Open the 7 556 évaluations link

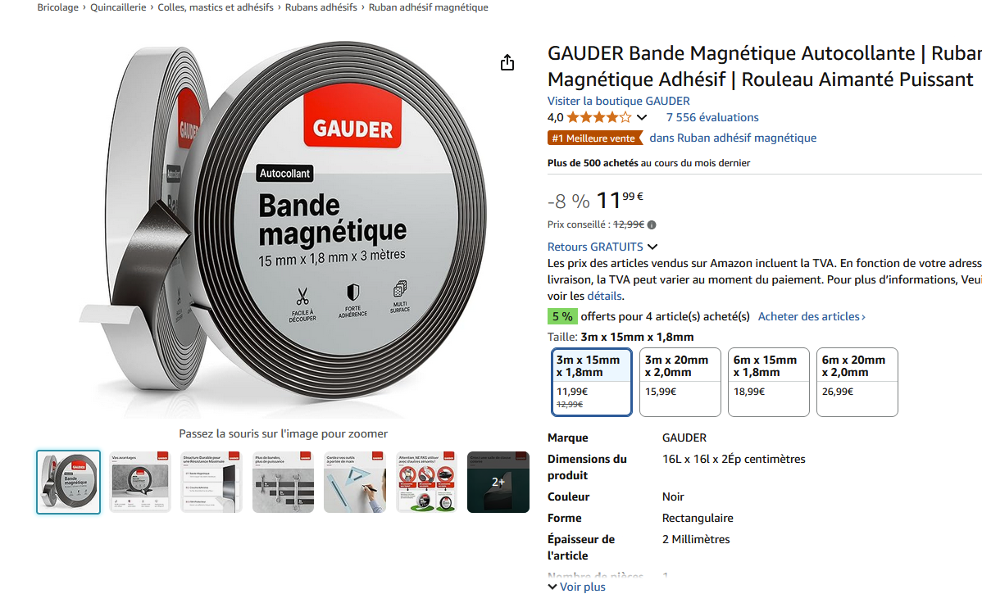(712, 117)
